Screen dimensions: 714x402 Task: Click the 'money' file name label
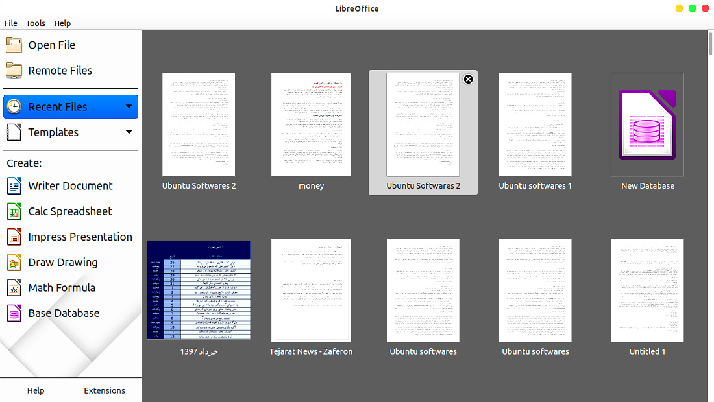point(312,186)
